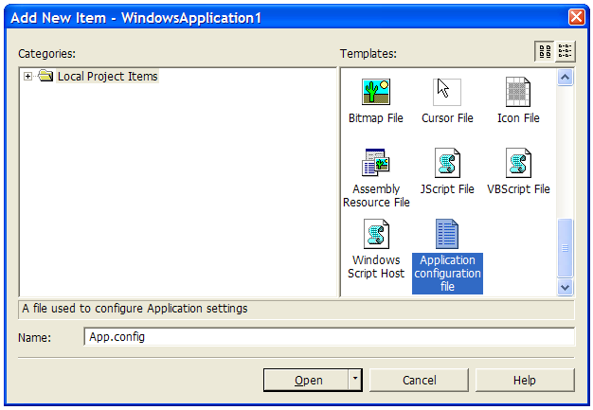
Task: Close the Add New Item dialog
Action: point(576,17)
